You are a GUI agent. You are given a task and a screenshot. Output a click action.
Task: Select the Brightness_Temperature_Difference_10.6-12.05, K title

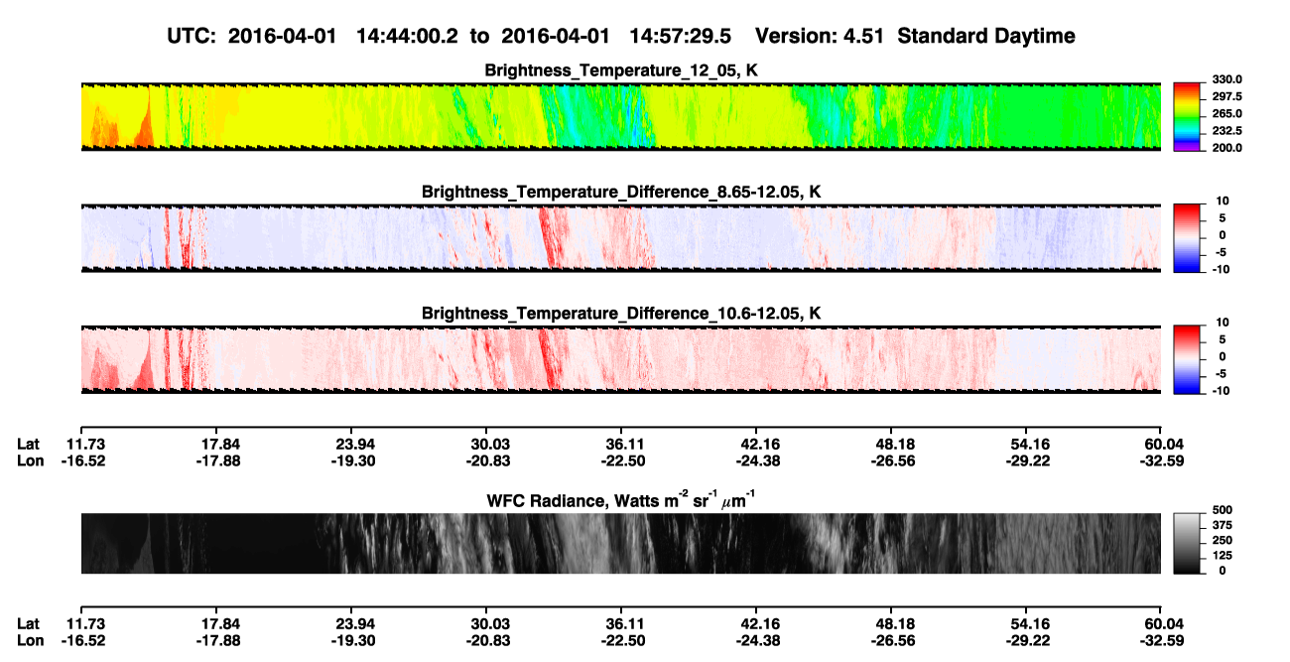coord(621,314)
